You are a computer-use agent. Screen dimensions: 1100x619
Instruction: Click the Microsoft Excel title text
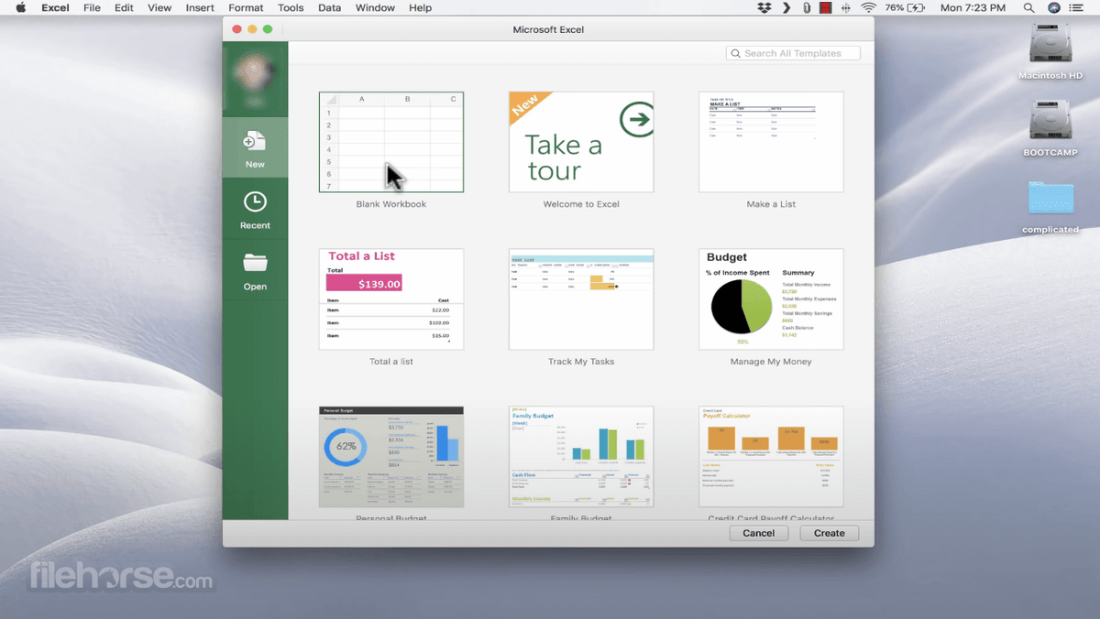pyautogui.click(x=548, y=29)
